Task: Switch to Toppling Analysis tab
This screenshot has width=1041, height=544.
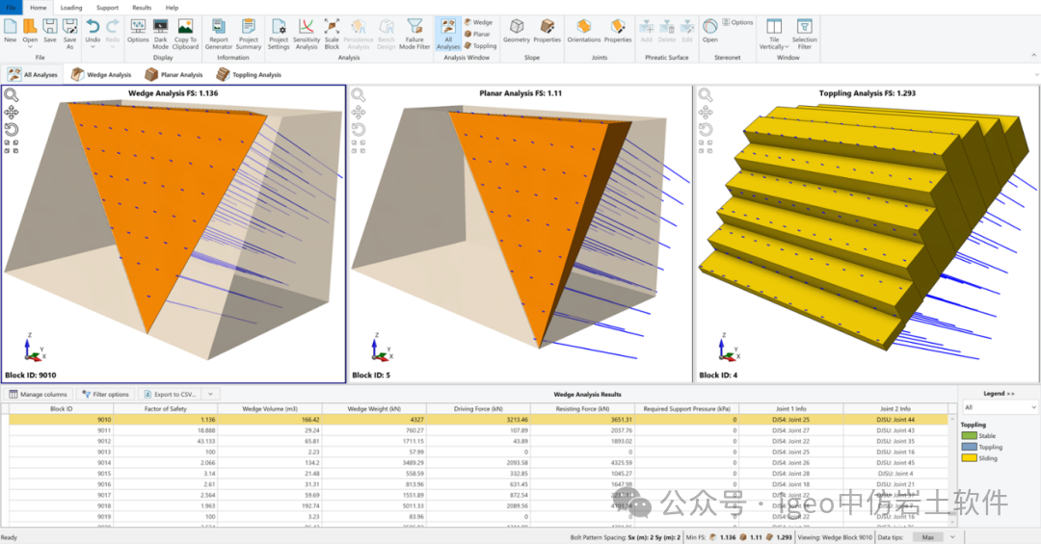Action: [x=249, y=75]
